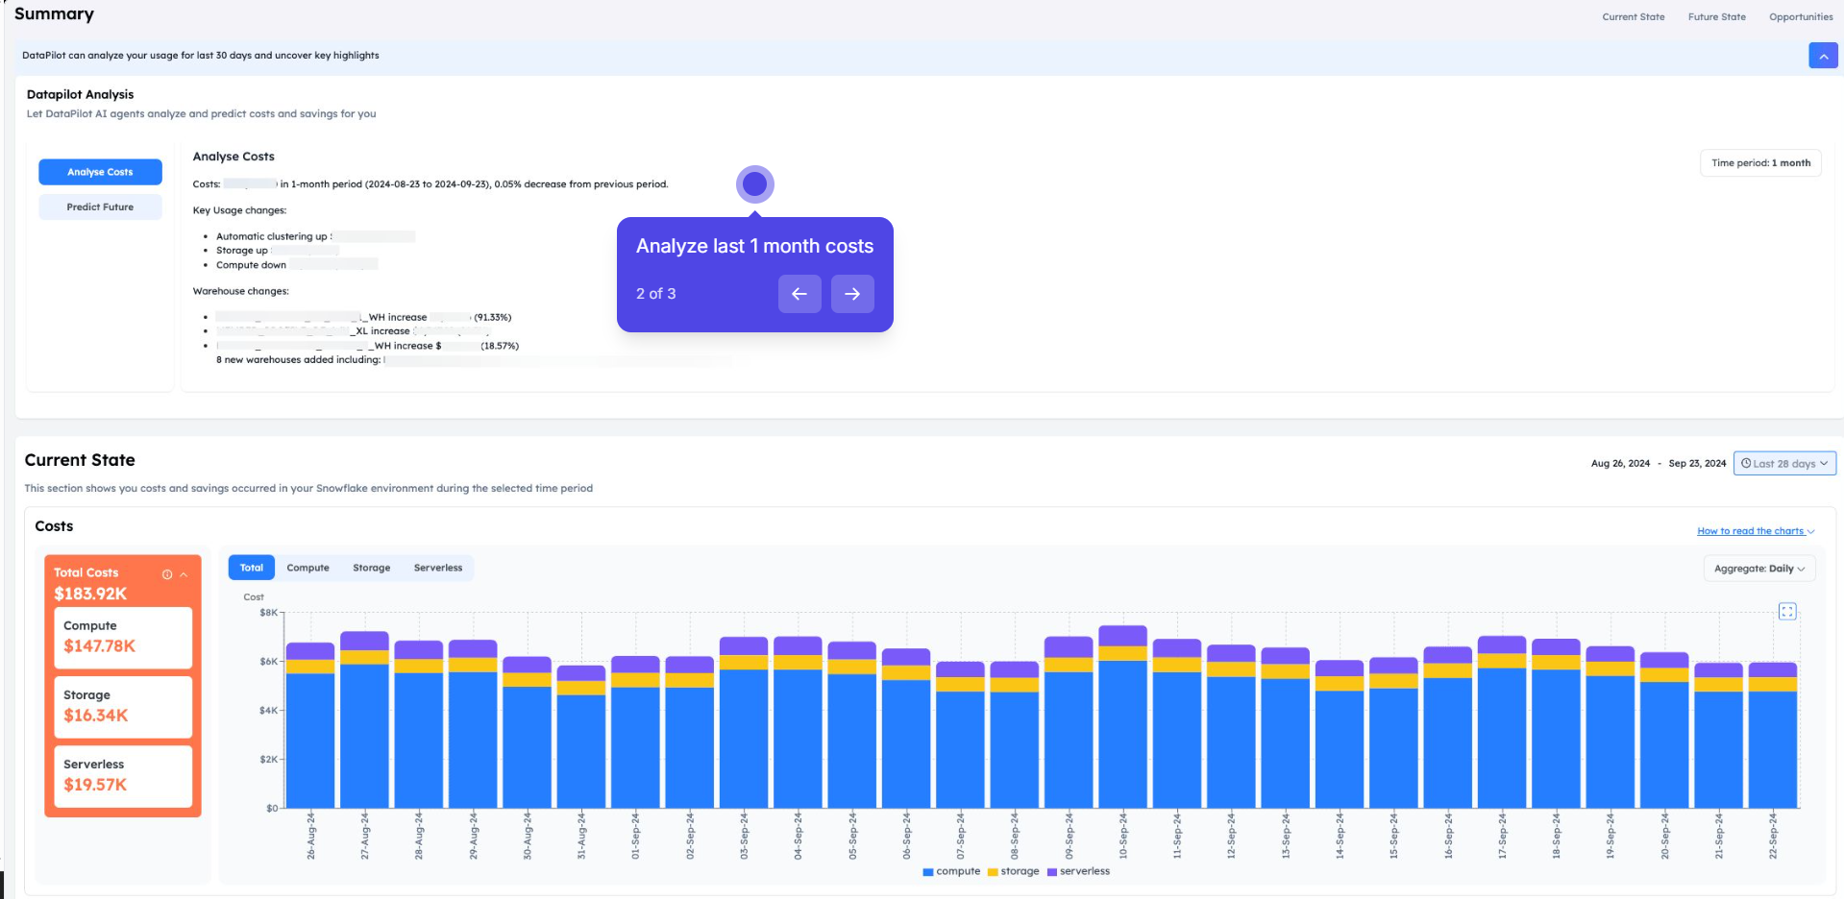Click the Sep 23, 2024 end date
The image size is (1844, 899).
[x=1697, y=464]
